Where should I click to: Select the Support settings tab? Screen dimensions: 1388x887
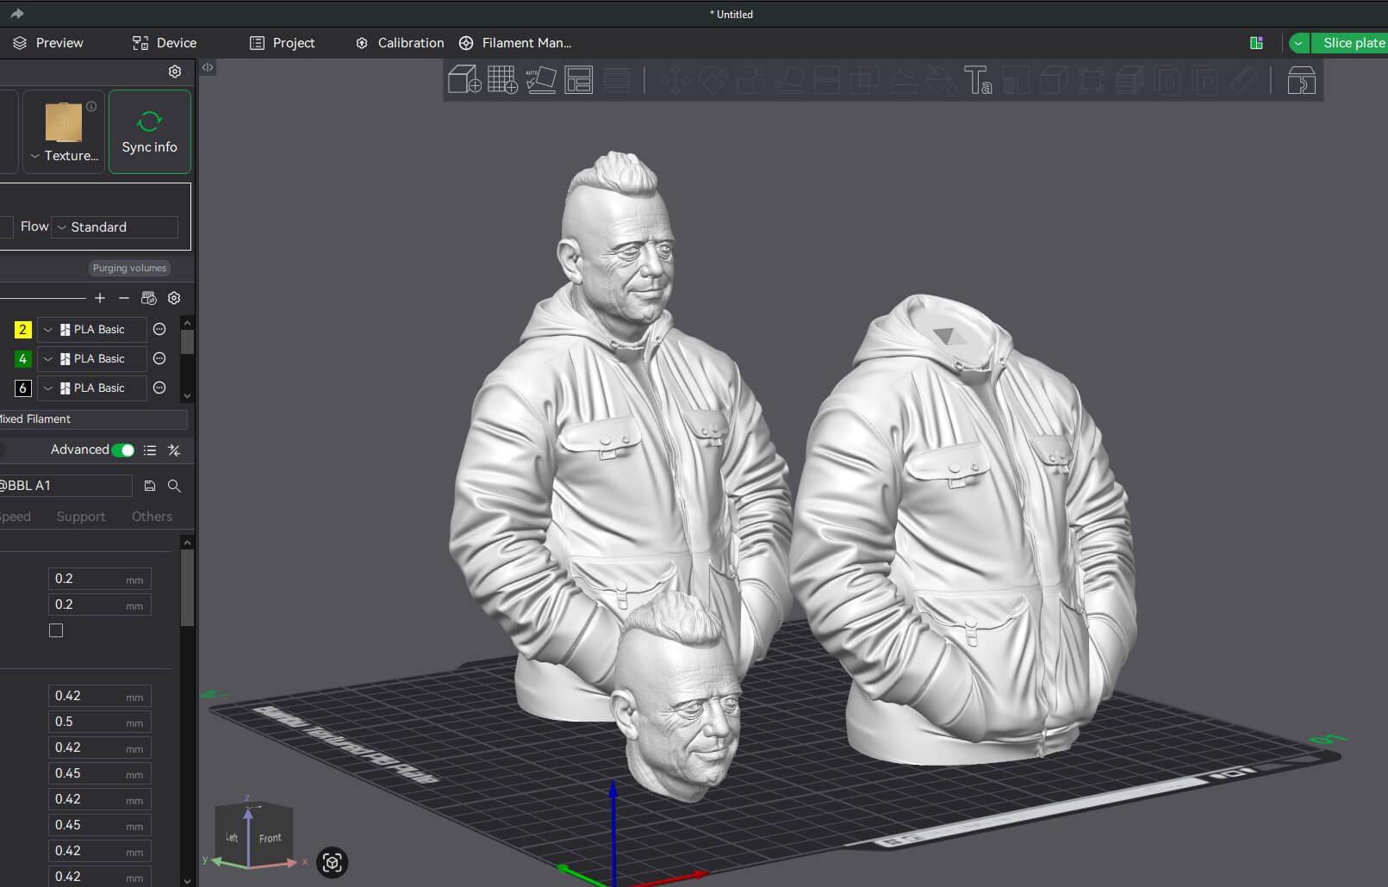(x=81, y=517)
